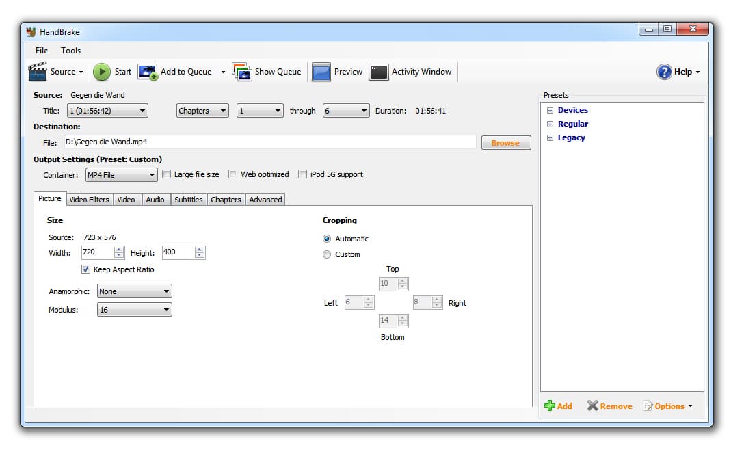This screenshot has width=731, height=450.
Task: Switch to the Video tab
Action: [127, 200]
